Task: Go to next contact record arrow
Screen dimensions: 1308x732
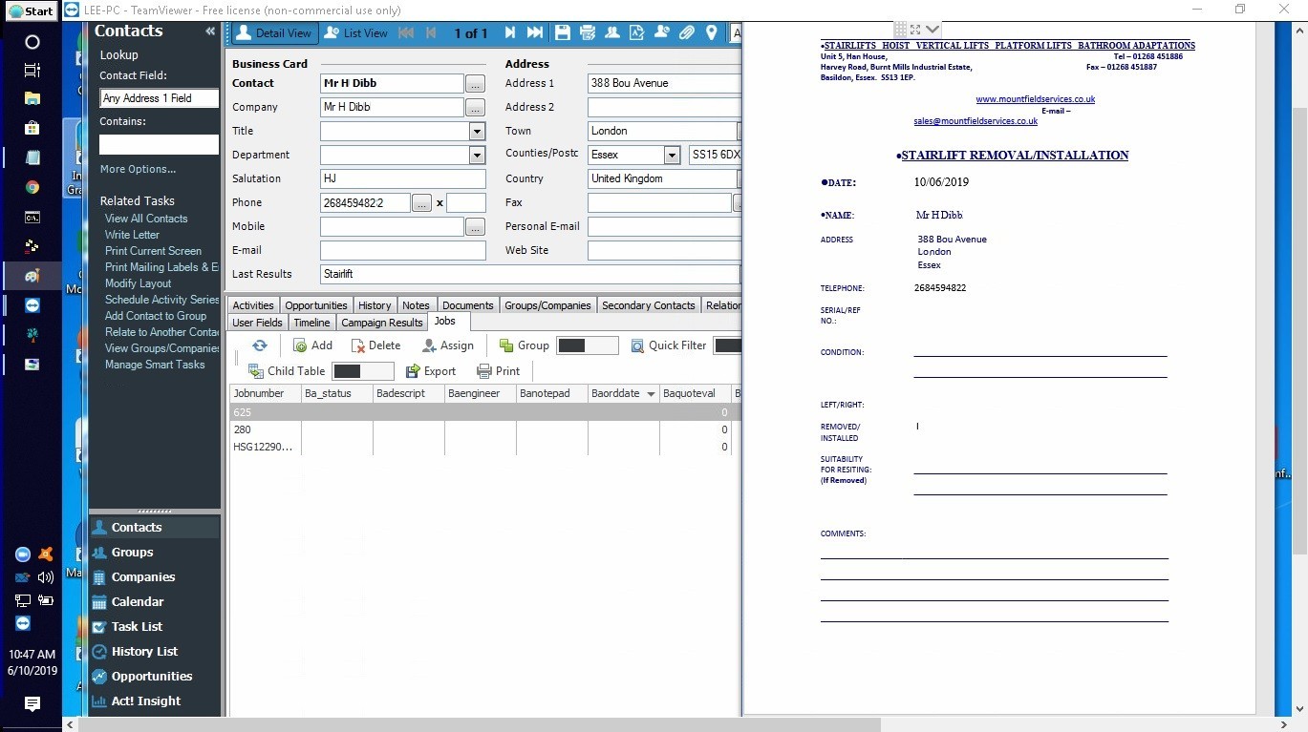Action: coord(510,32)
